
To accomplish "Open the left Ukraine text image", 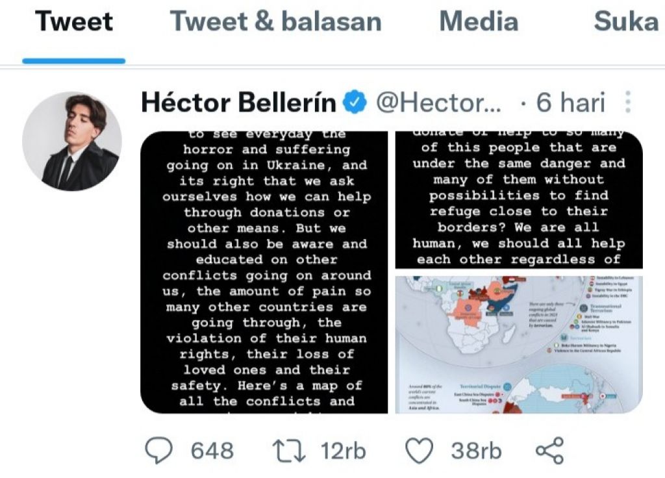I will click(x=264, y=272).
